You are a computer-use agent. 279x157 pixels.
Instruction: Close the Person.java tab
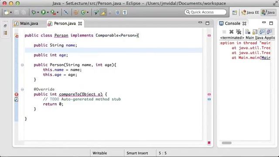(80, 24)
